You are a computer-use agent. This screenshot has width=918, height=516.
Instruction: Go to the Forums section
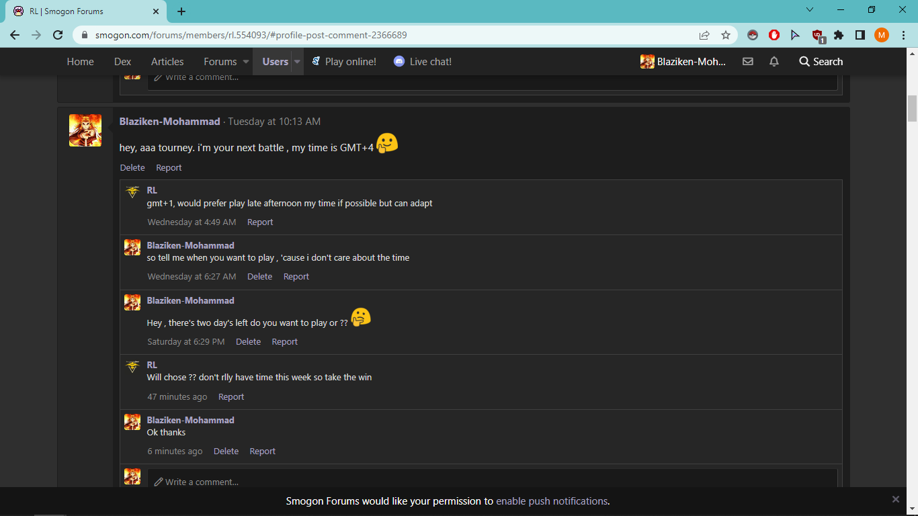[220, 62]
